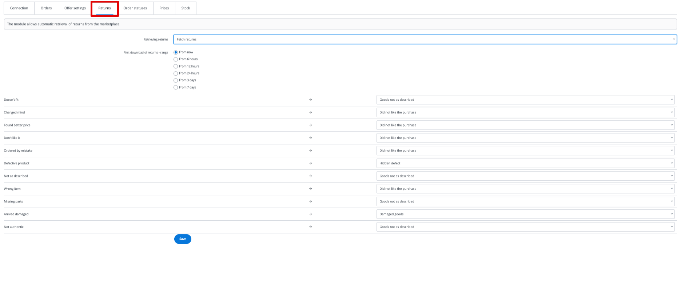The image size is (681, 289).
Task: Open the Offer settings tab
Action: tap(75, 8)
